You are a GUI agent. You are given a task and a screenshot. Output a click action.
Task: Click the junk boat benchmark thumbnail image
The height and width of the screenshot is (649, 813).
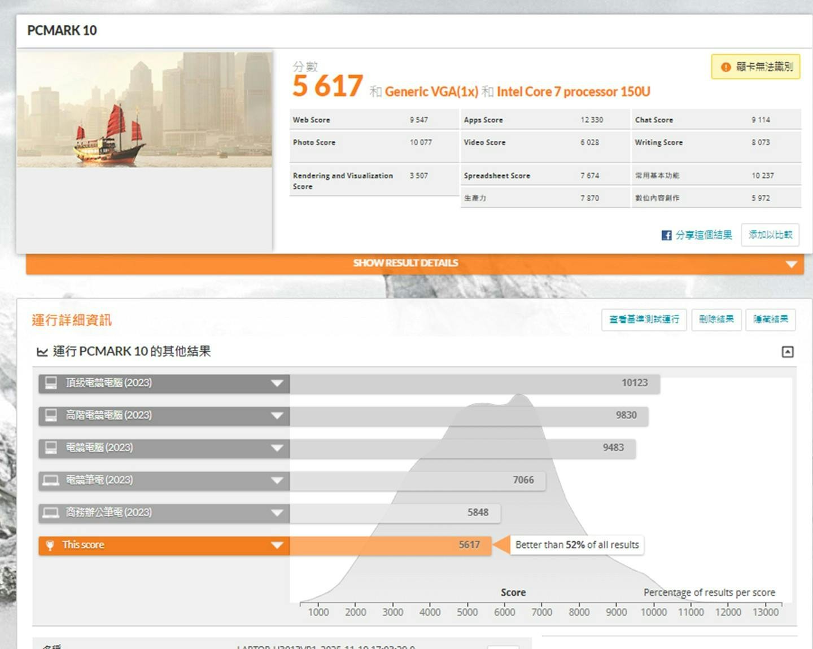click(145, 109)
